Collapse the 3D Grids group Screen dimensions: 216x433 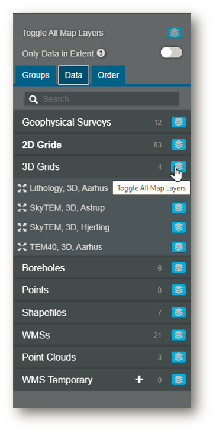point(41,167)
